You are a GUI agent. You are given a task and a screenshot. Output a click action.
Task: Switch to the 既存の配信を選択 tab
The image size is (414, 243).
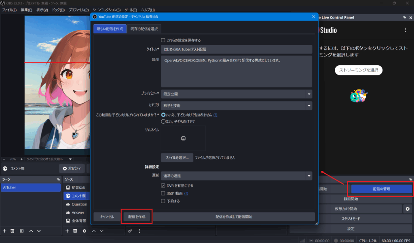144,29
